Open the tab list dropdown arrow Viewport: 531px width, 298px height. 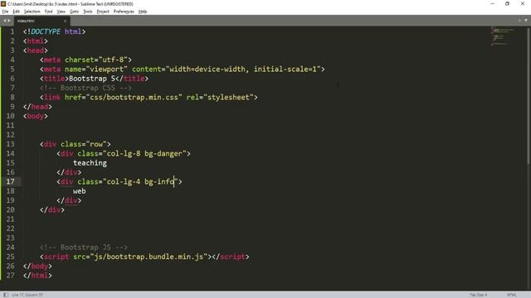[x=526, y=21]
